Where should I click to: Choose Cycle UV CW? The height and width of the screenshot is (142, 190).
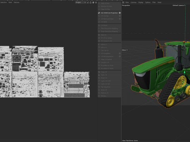[109, 84]
